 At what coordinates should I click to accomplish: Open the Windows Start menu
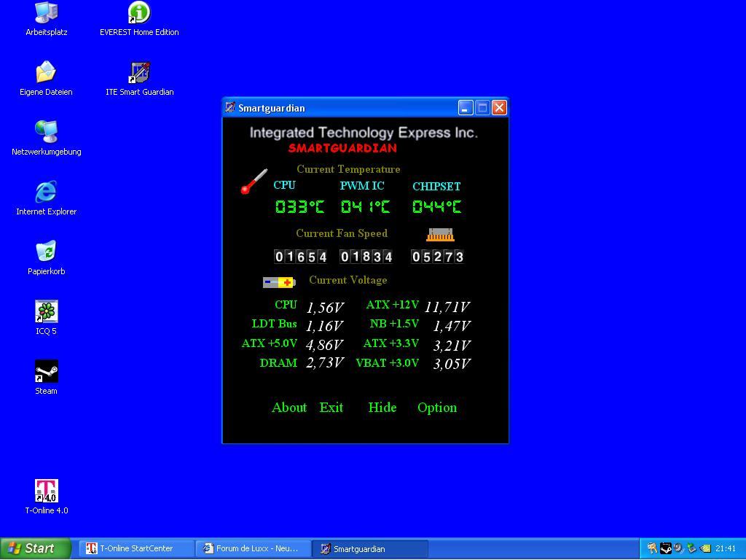tap(36, 548)
